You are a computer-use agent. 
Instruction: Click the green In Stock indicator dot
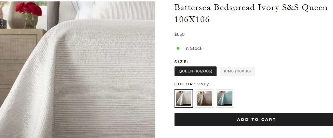(178, 48)
